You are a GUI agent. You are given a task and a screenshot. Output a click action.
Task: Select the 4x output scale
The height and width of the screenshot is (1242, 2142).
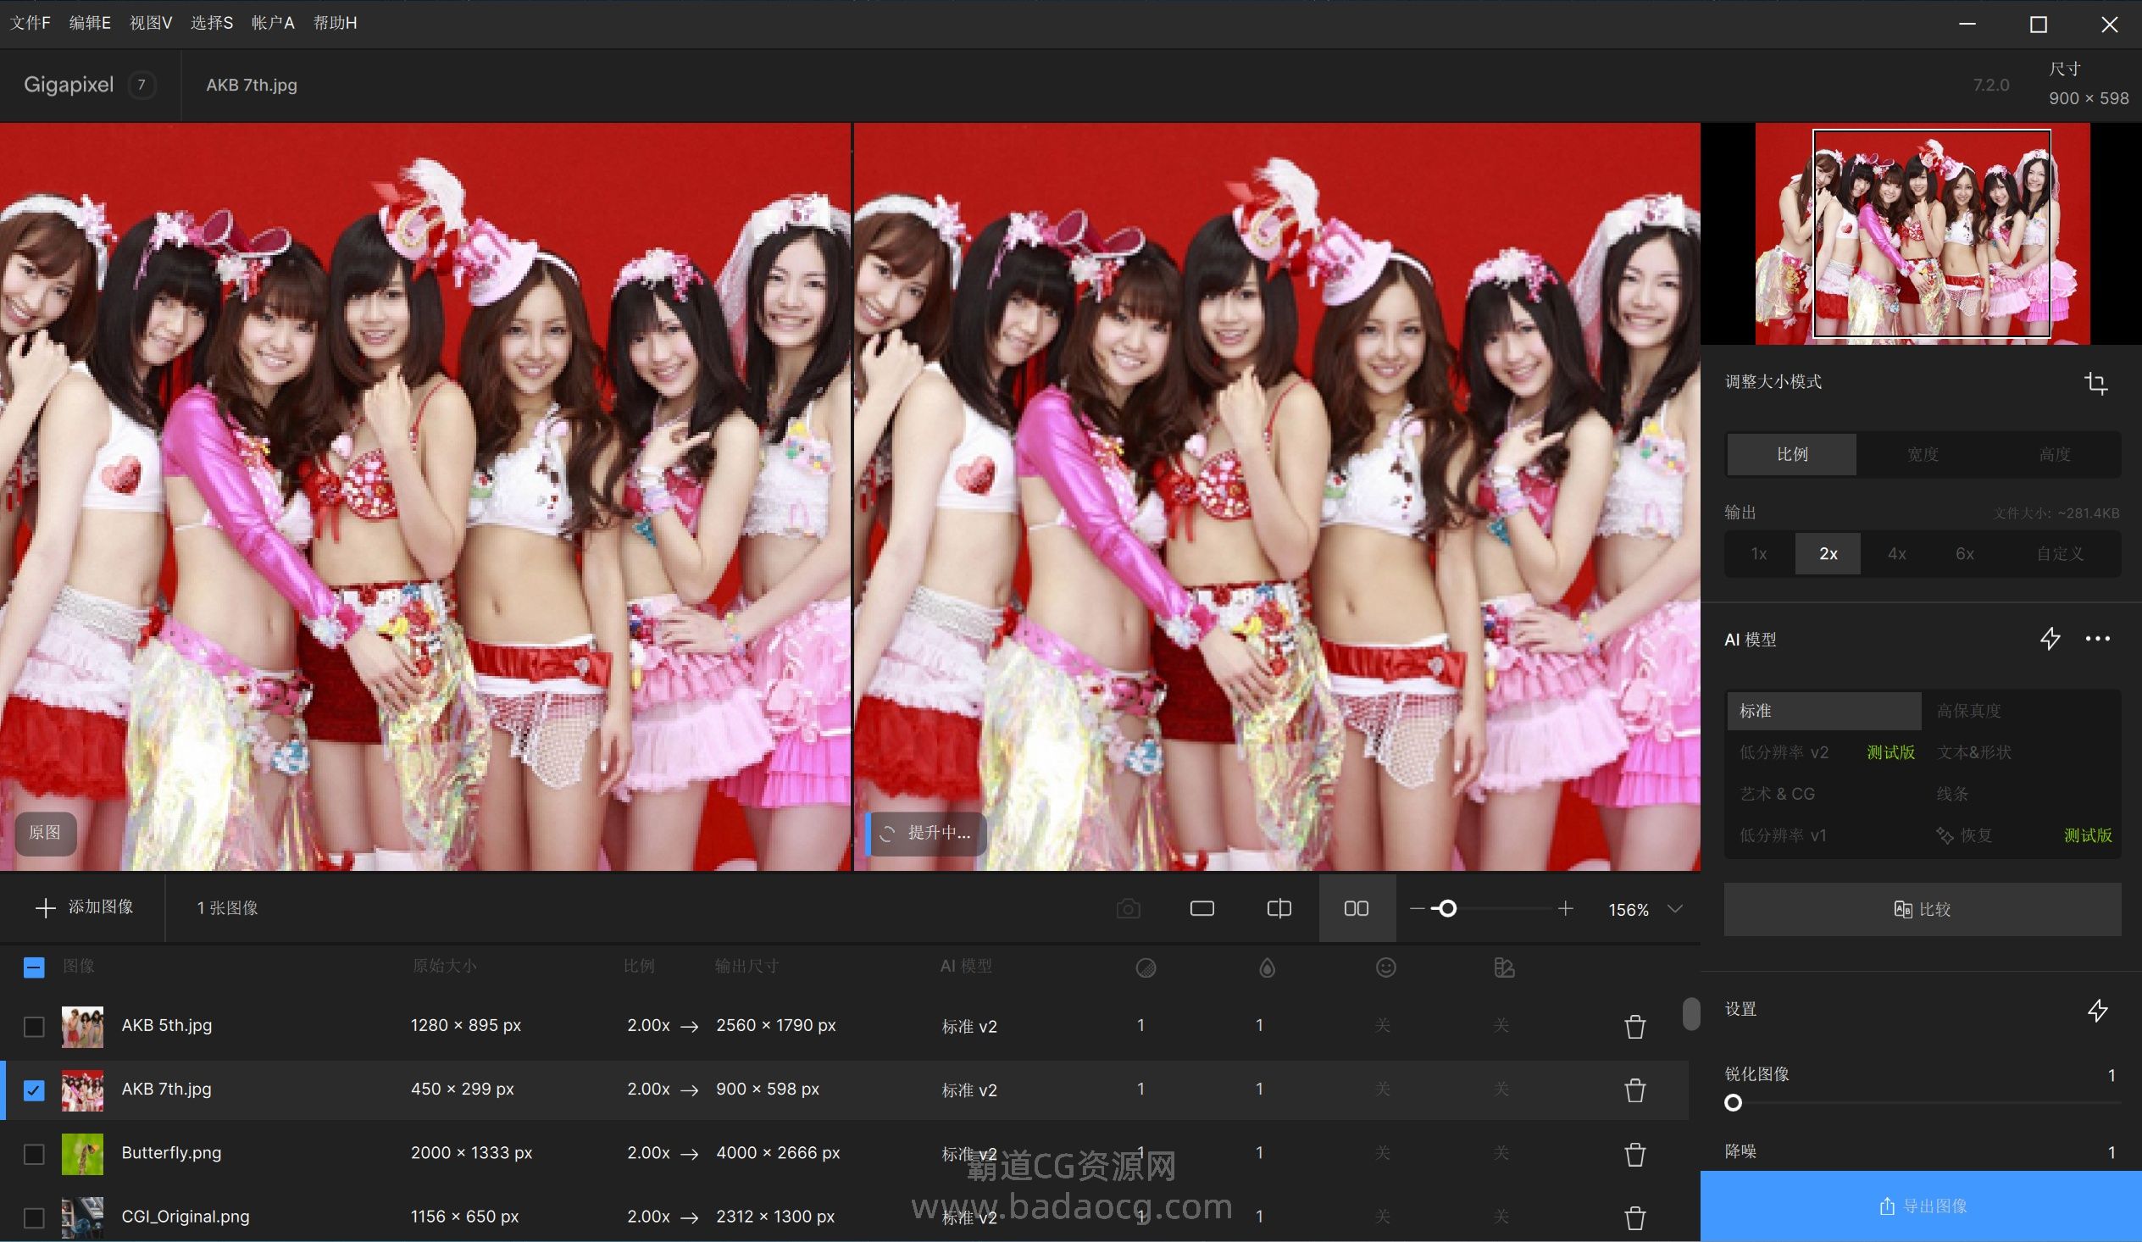(1896, 553)
